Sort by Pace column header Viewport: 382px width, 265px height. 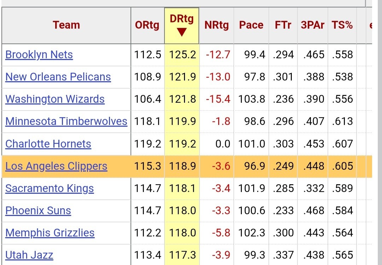tap(251, 25)
